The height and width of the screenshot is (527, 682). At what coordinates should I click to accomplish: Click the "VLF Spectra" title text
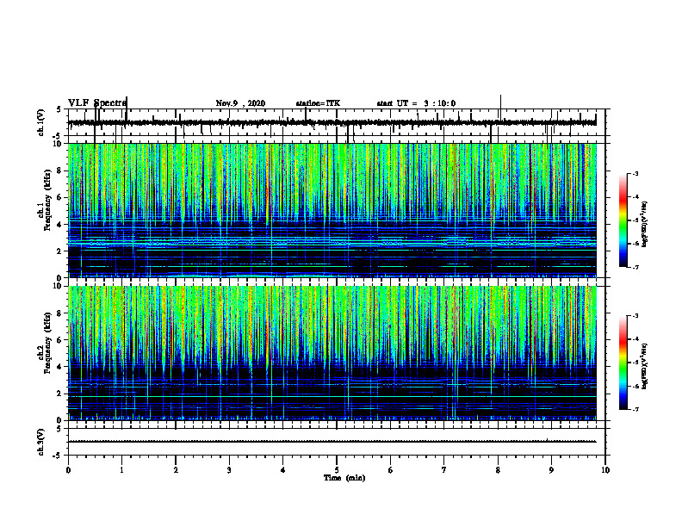pyautogui.click(x=97, y=102)
